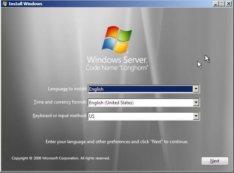Expand the Language to install dropdown arrow
Screen dimensions: 234x173
(196, 89)
